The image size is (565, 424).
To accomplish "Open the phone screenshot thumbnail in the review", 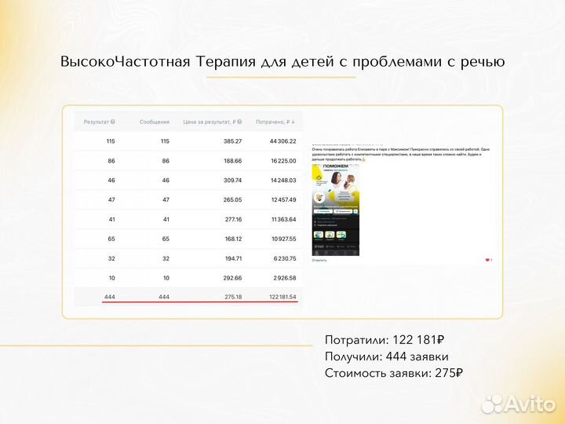I will [x=336, y=210].
